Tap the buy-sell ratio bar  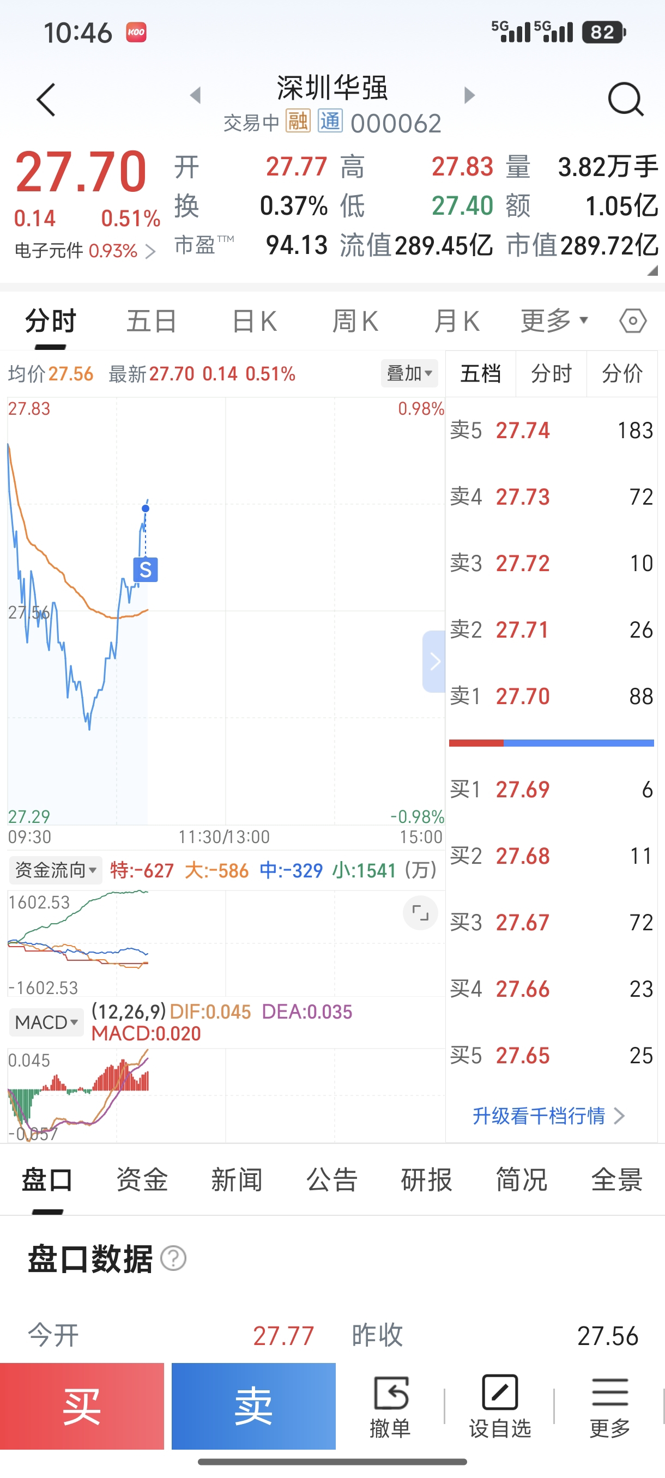point(552,743)
